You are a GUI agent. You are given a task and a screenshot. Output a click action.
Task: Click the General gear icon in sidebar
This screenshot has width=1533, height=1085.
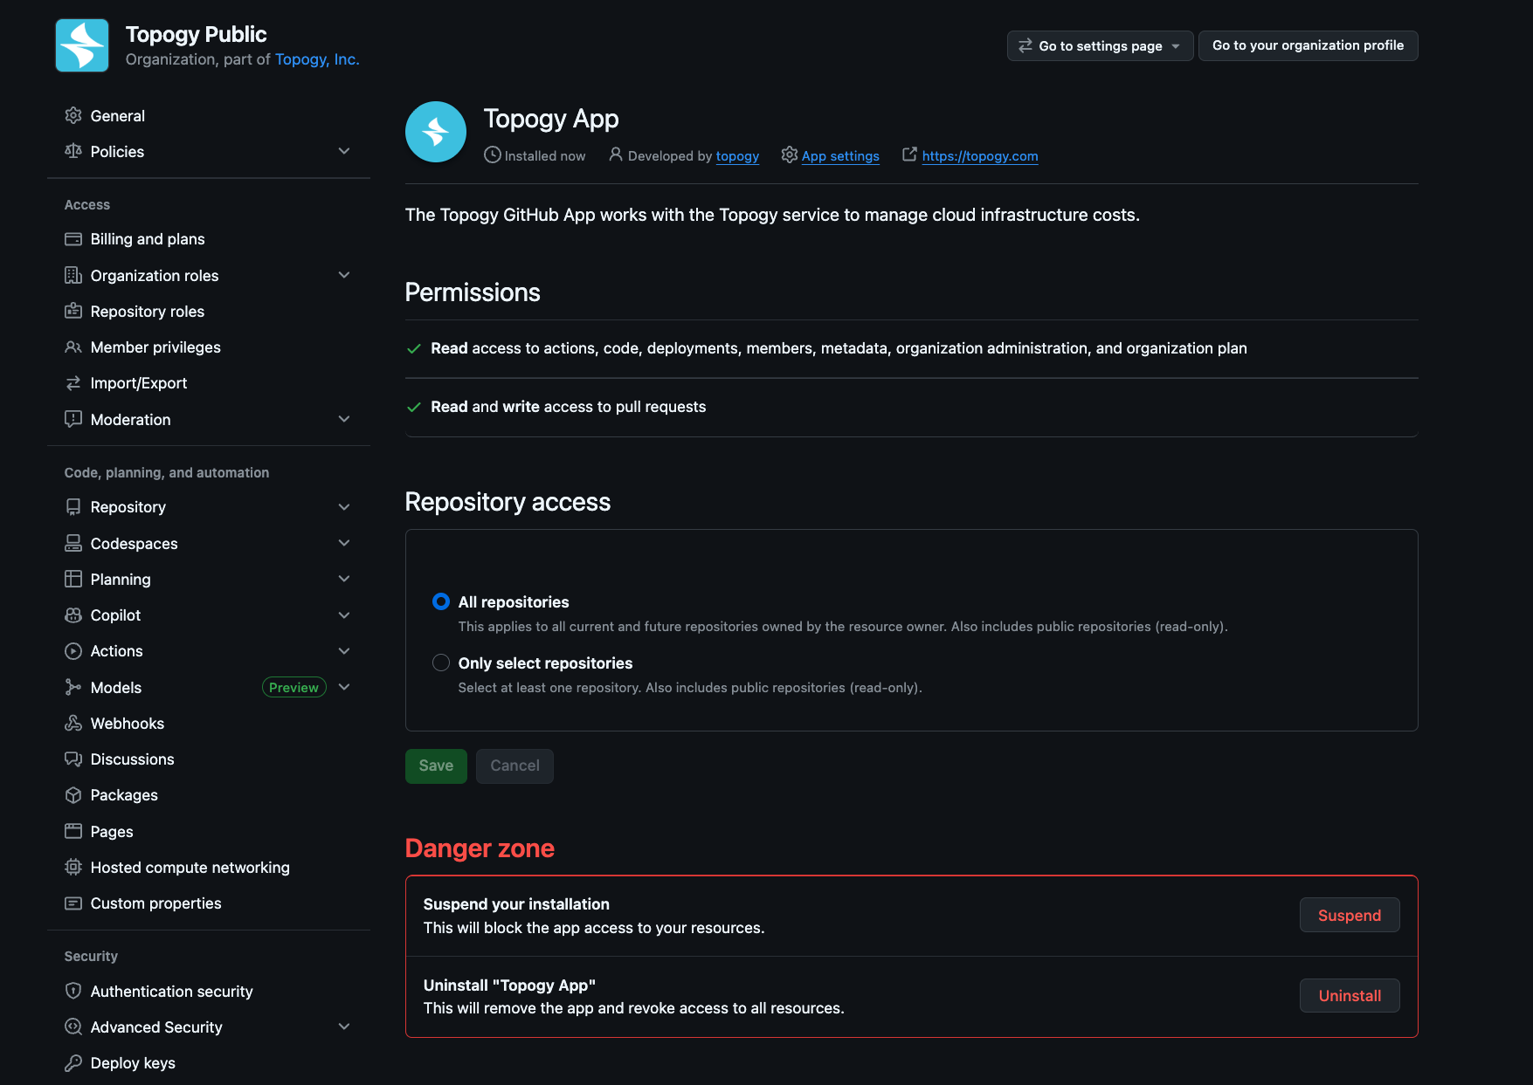(73, 115)
